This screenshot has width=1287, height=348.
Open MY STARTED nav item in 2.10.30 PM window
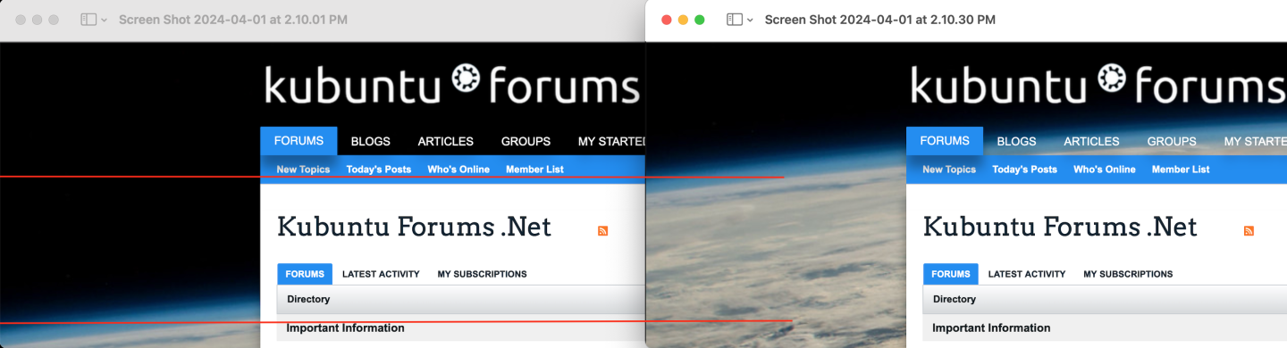pos(1255,141)
